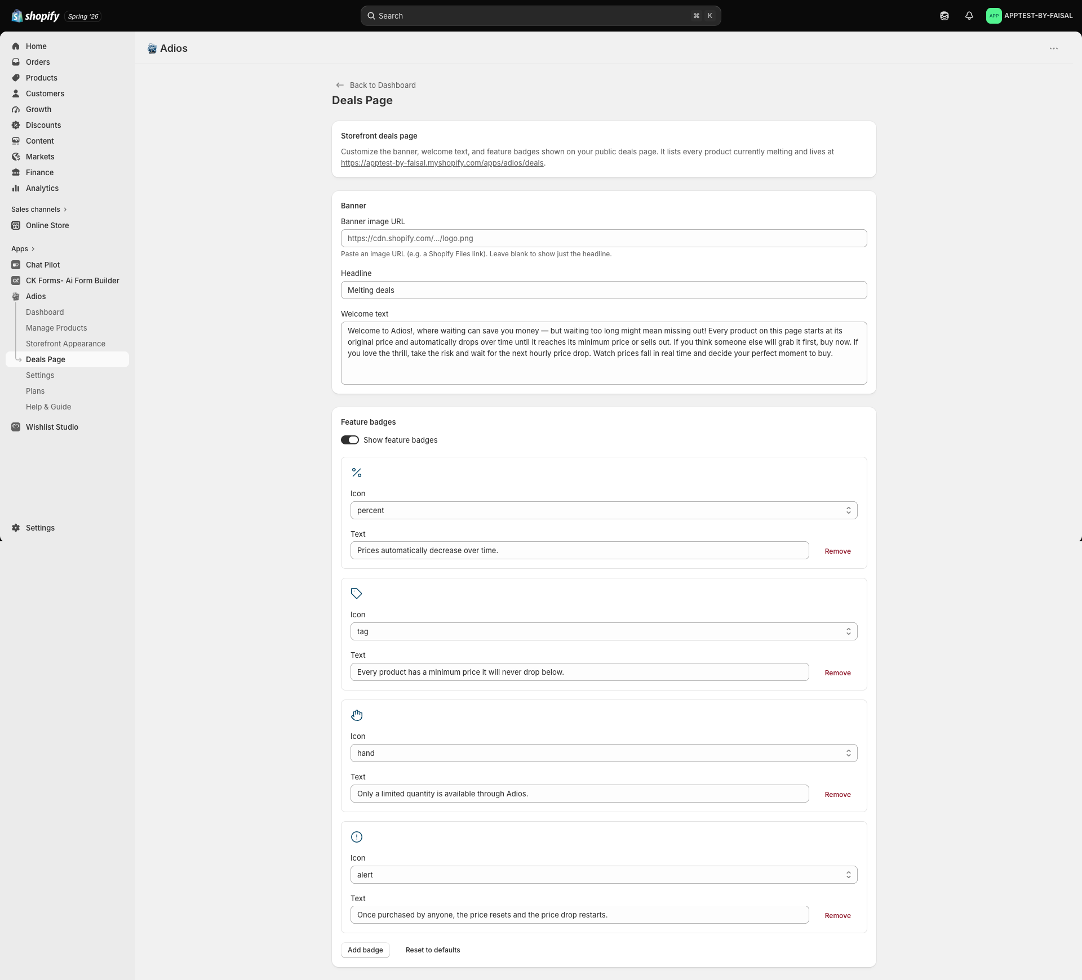Remove the limited quantity badge

pyautogui.click(x=838, y=795)
